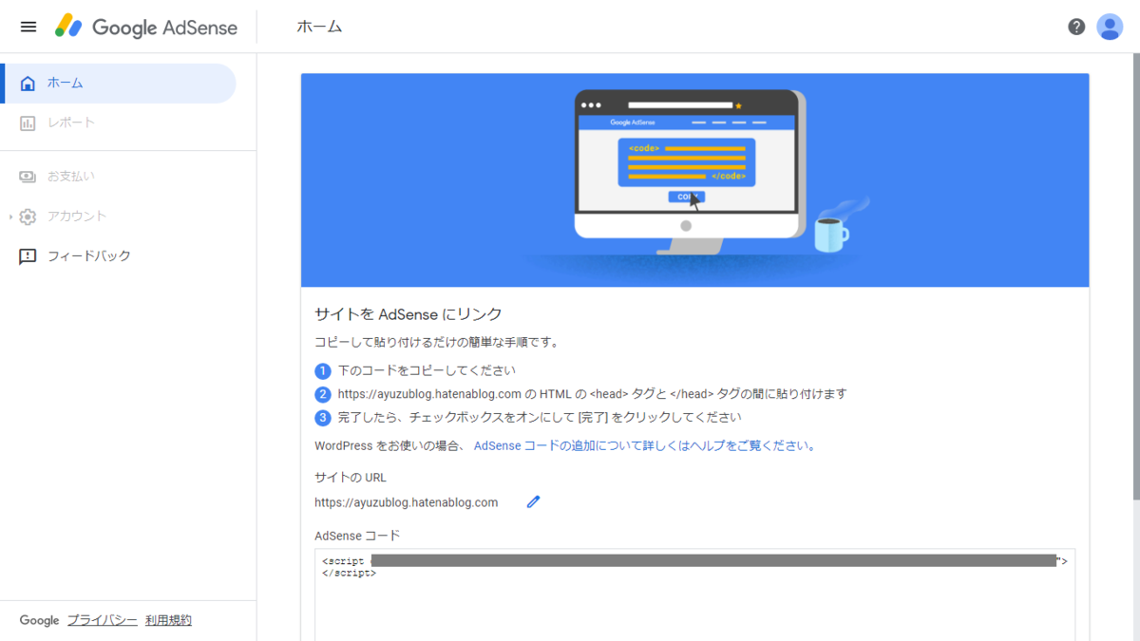Viewport: 1140px width, 641px height.
Task: Click the step mentioning the <head> tag
Action: pyautogui.click(x=592, y=394)
